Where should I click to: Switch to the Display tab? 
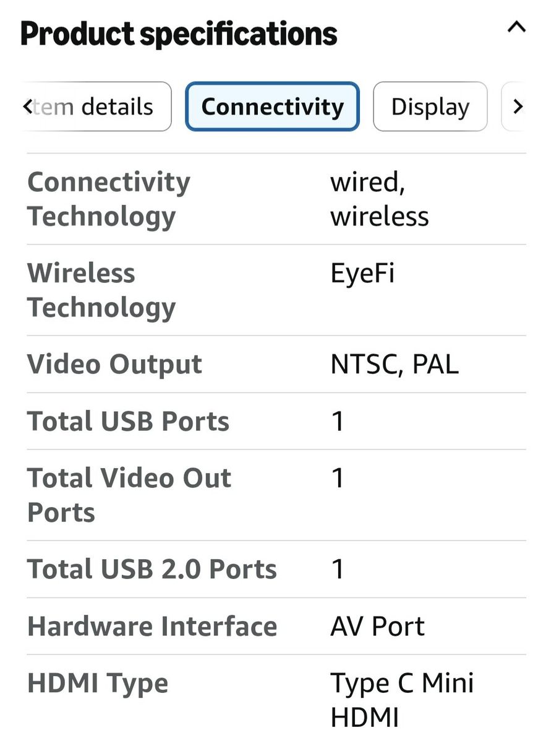pos(430,106)
